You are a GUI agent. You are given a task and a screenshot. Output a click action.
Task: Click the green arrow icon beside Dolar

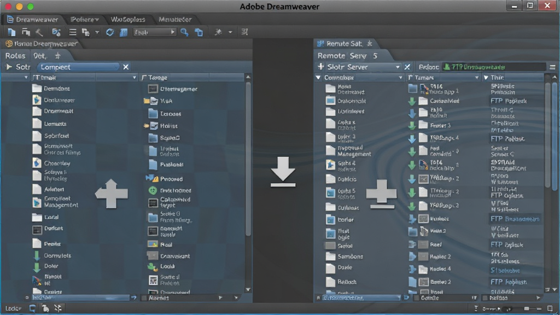pyautogui.click(x=37, y=266)
